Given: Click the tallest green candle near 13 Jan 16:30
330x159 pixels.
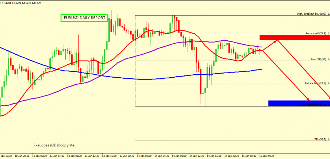Looking at the screenshot, I should coord(109,30).
